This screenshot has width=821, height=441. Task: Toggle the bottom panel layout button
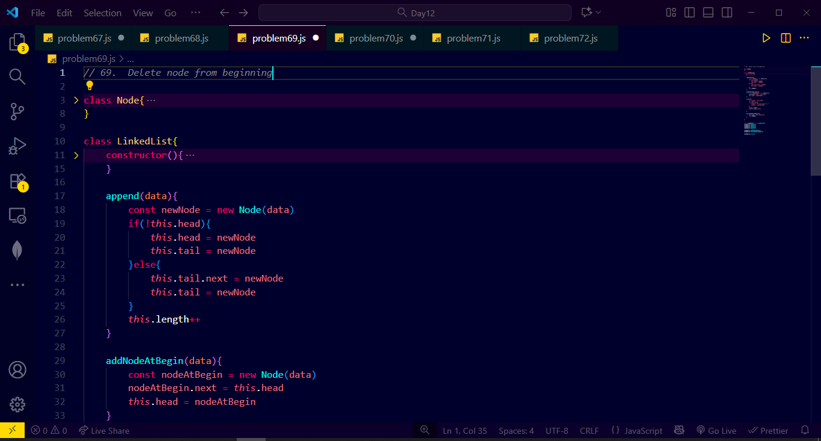pos(709,13)
